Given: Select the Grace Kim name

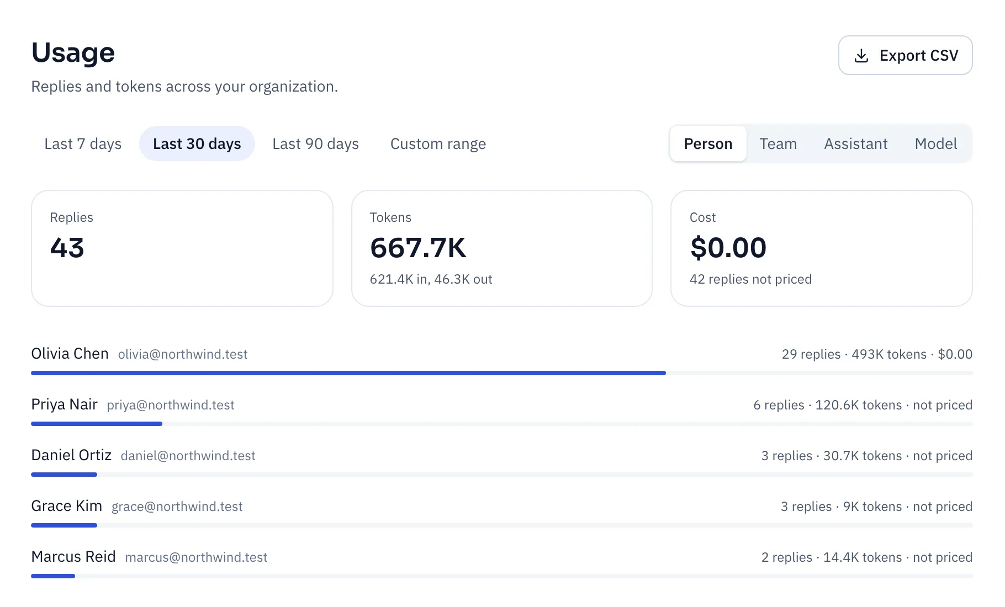Looking at the screenshot, I should (x=67, y=506).
